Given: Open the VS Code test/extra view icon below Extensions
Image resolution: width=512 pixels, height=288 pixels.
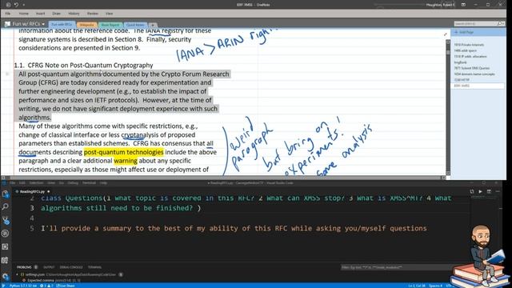Looking at the screenshot, I should coord(6,261).
